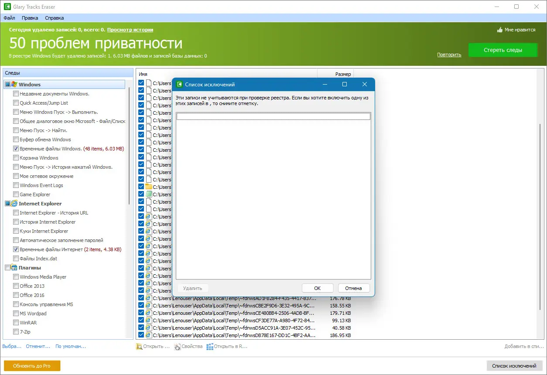Close the Список исключений dialog
Viewport: 547px width, 375px height.
point(365,85)
